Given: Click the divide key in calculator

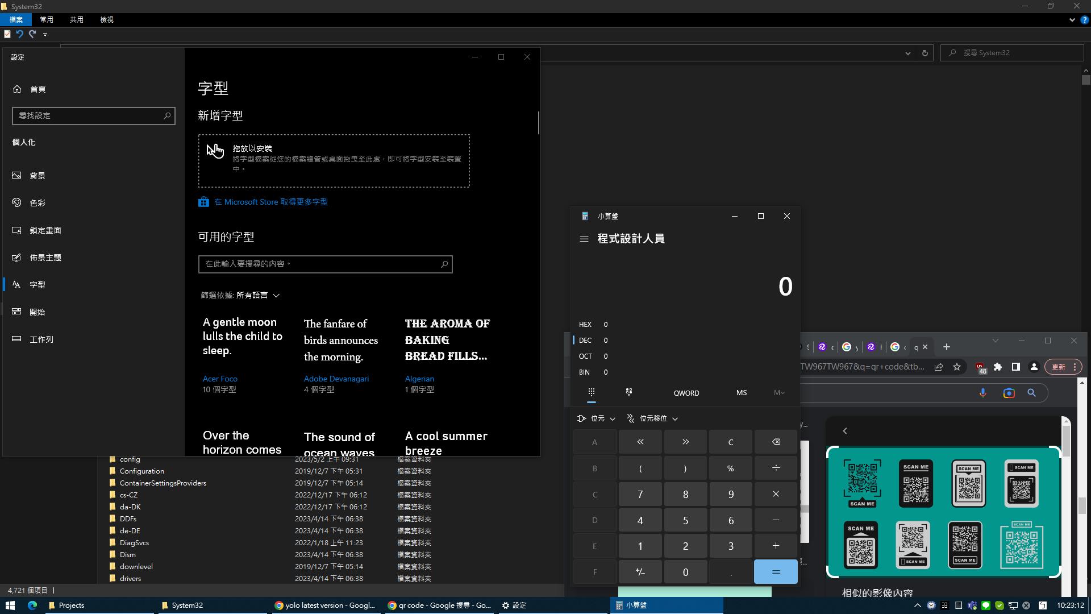Looking at the screenshot, I should click(x=776, y=468).
